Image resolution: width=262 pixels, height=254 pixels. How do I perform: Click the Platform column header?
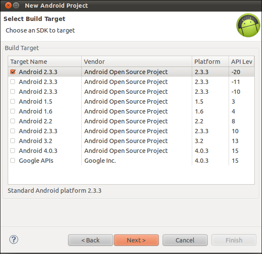click(x=210, y=62)
